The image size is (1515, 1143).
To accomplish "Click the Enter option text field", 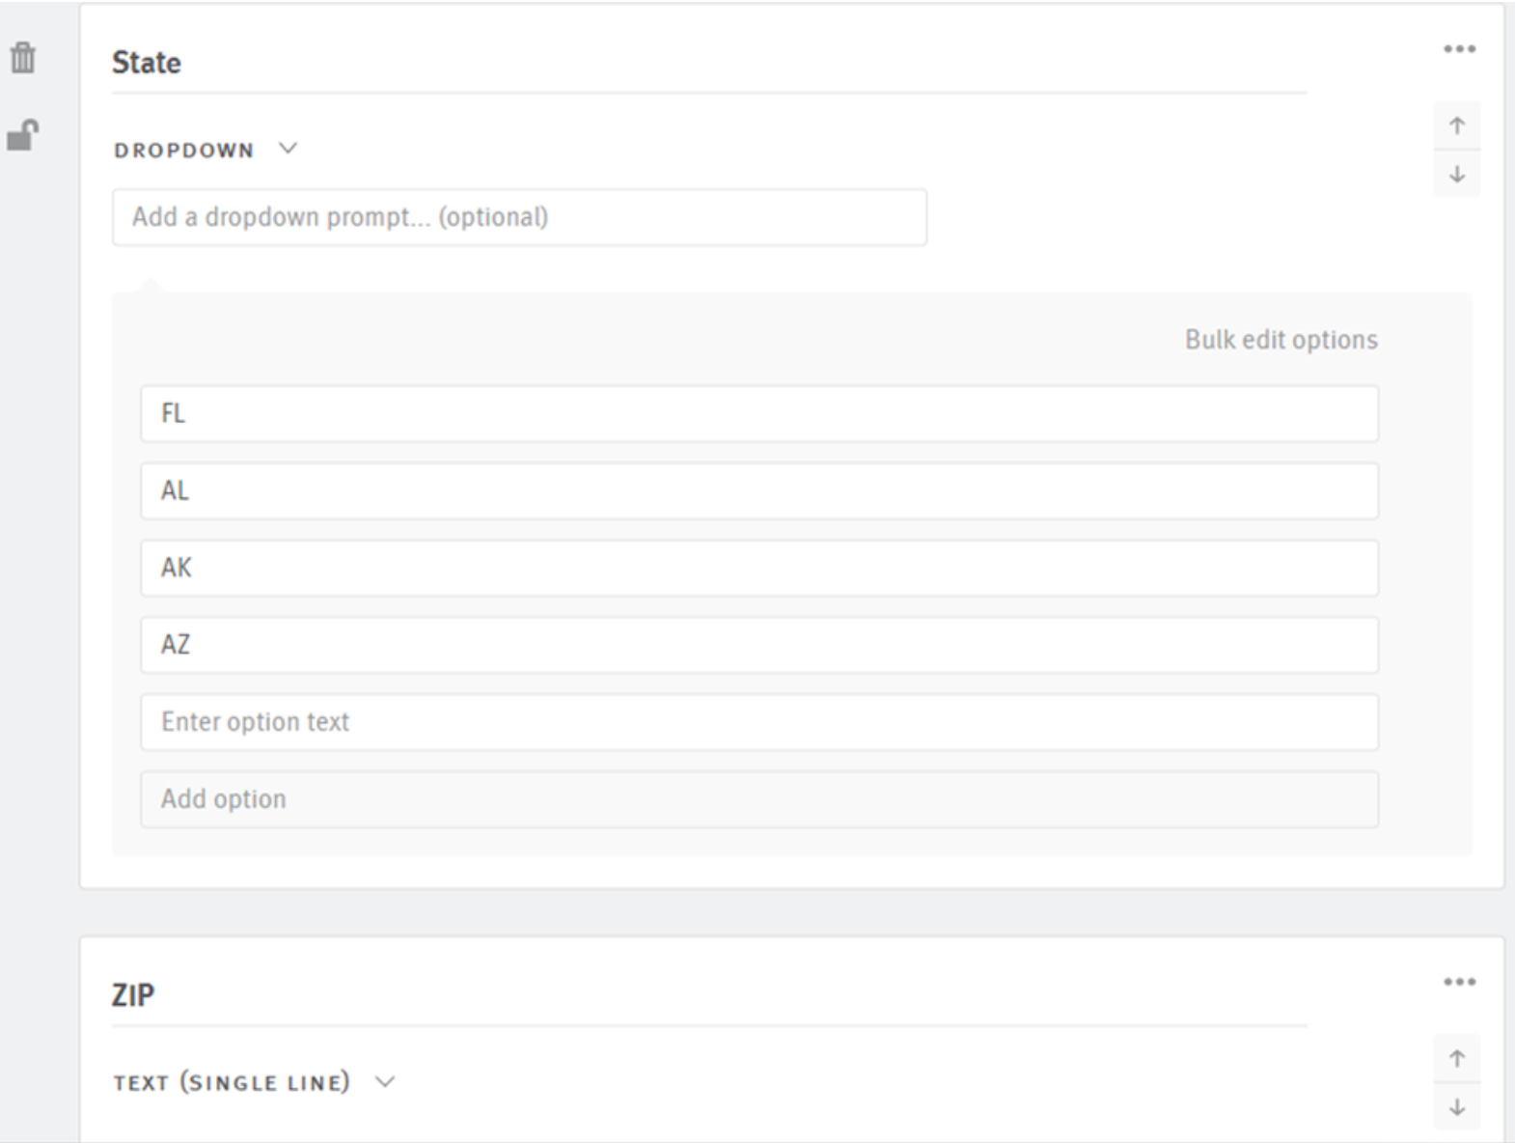I will [758, 722].
